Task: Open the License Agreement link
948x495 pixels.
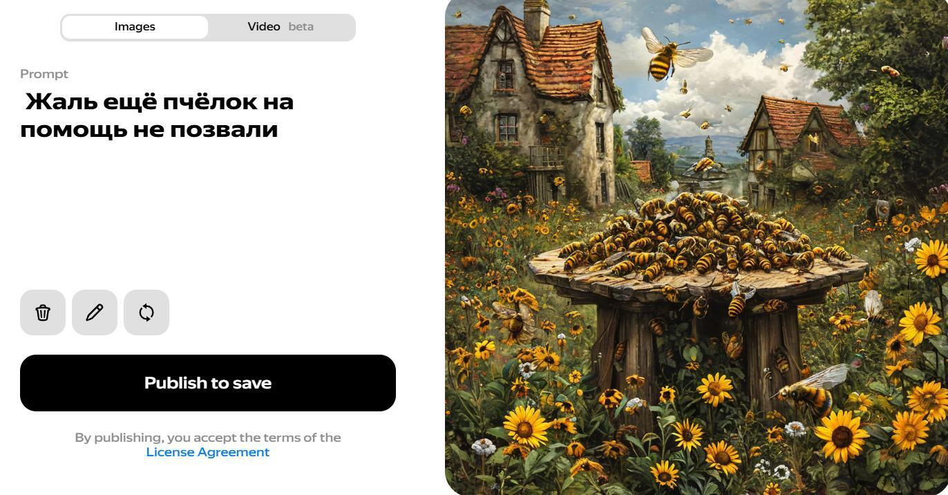Action: point(208,452)
